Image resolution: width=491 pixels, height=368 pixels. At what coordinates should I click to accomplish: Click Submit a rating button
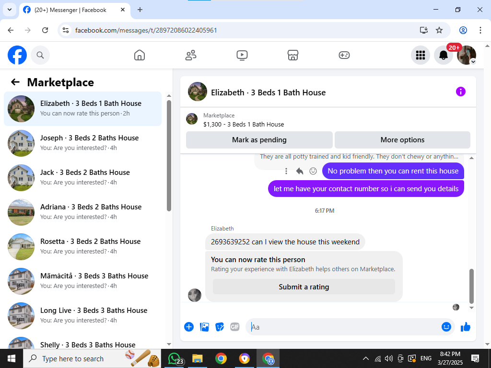click(304, 287)
